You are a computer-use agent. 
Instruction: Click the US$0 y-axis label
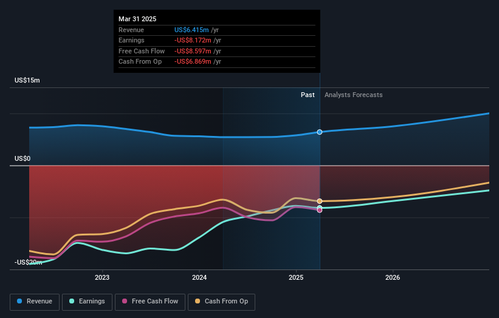(x=22, y=158)
